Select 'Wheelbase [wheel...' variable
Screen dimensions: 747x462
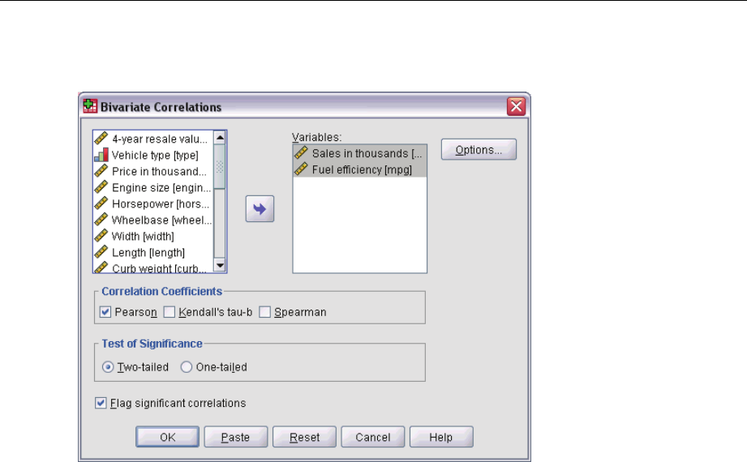click(x=153, y=220)
